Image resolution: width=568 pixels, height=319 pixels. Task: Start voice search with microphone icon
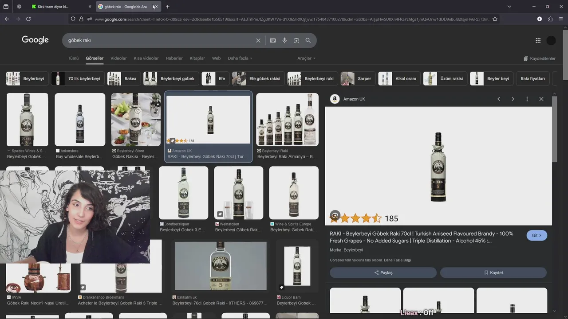point(284,40)
